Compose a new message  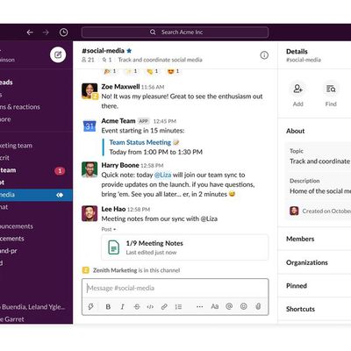click(58, 54)
